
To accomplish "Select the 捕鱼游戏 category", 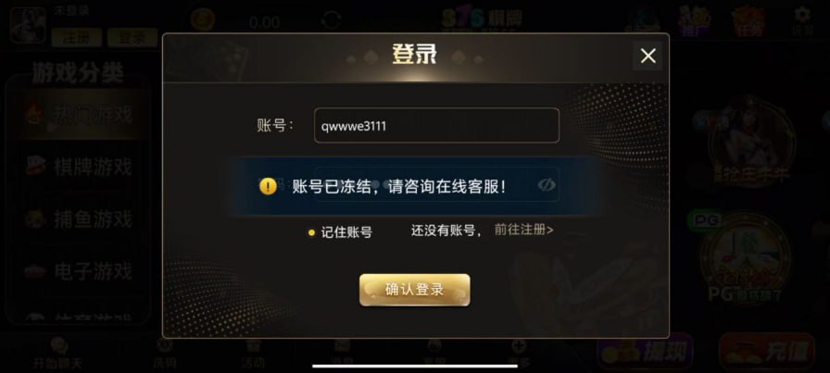I will click(80, 219).
